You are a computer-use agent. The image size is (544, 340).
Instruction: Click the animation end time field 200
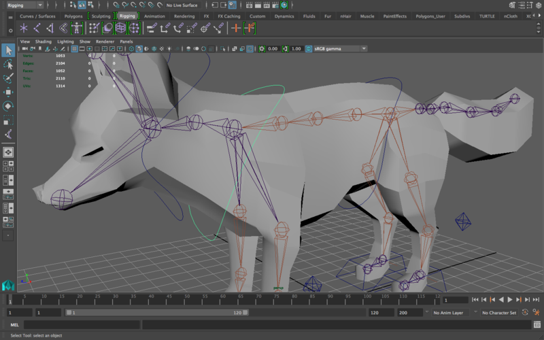[x=410, y=313]
